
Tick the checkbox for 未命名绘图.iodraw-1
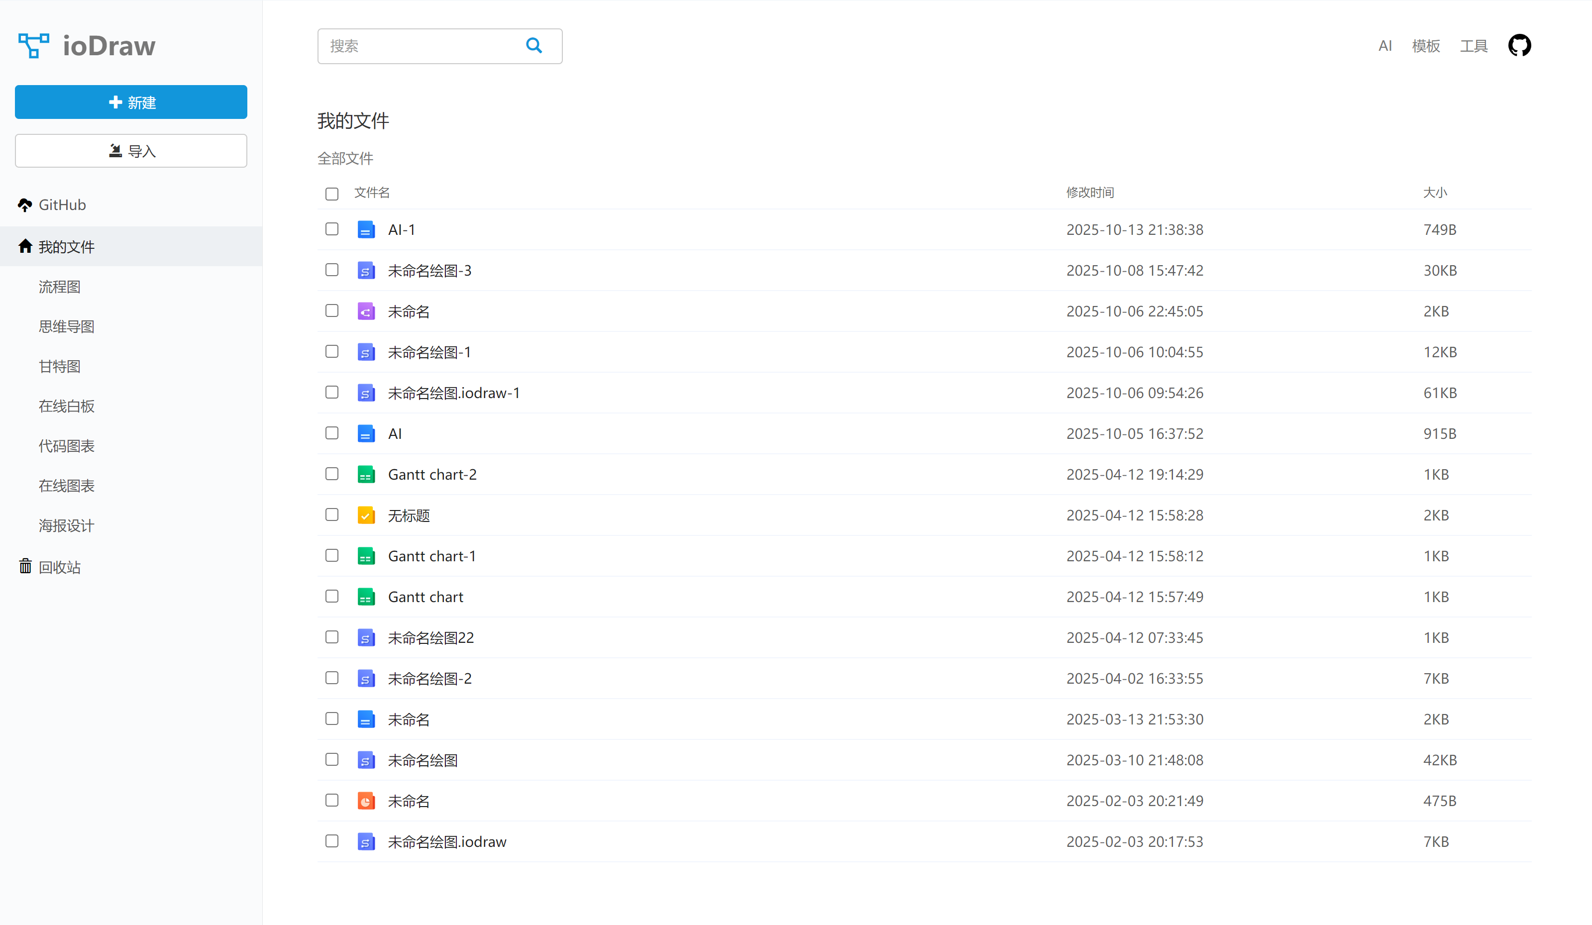[331, 393]
